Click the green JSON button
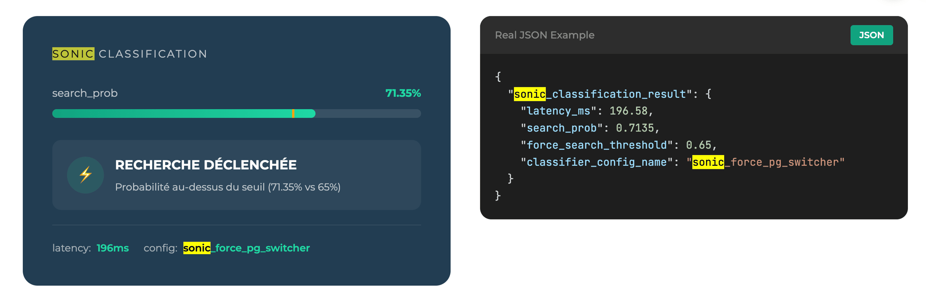 point(871,35)
